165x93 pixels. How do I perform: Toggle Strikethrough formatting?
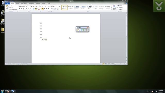tap(27, 9)
